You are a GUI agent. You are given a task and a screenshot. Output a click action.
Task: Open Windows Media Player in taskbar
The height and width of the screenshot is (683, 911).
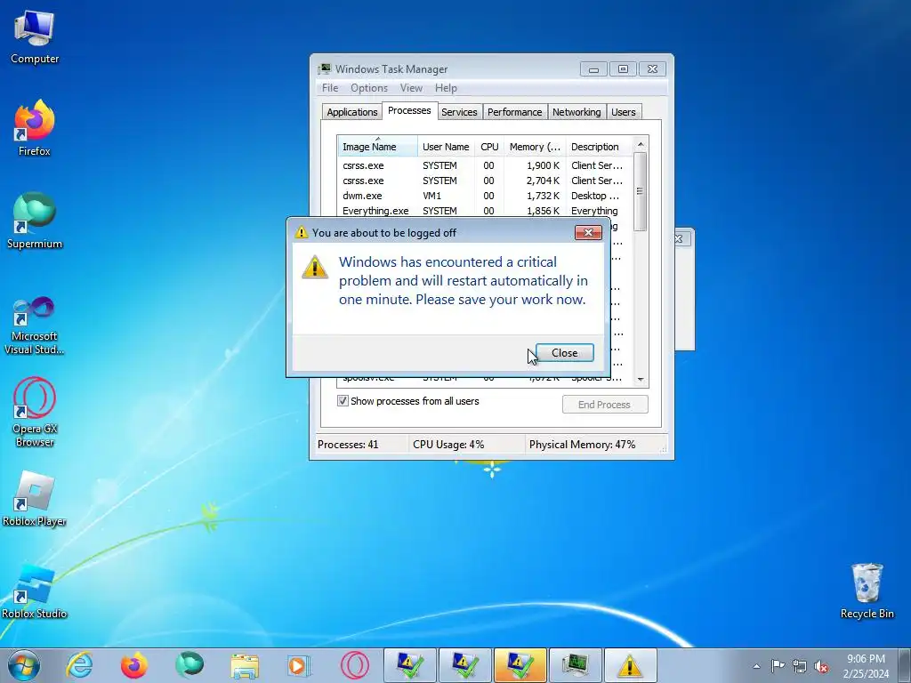point(300,665)
